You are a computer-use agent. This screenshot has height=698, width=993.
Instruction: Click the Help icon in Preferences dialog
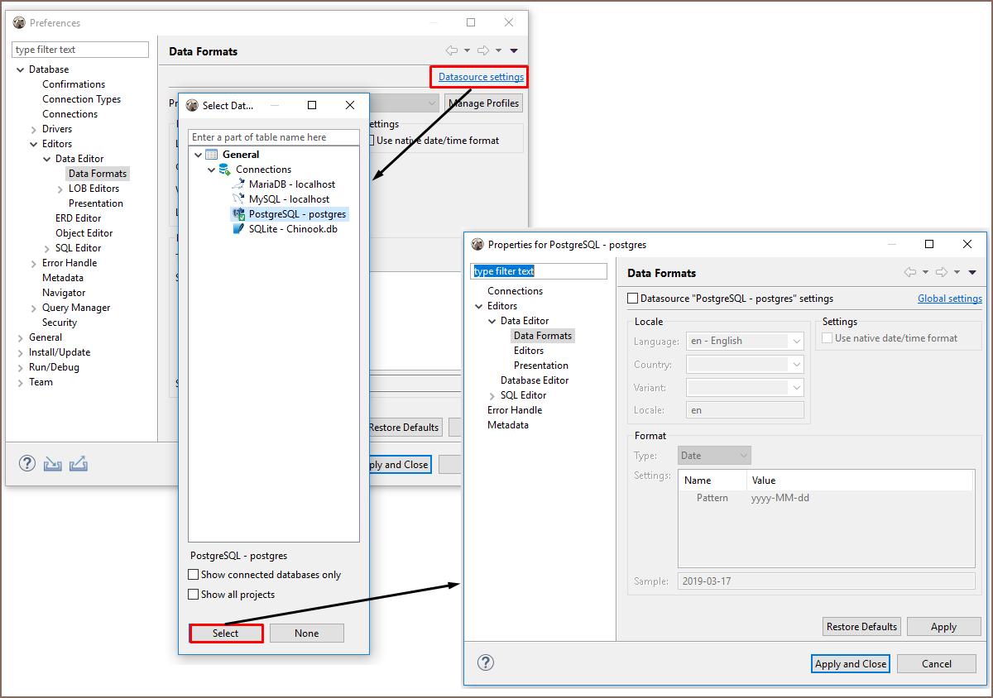[27, 463]
